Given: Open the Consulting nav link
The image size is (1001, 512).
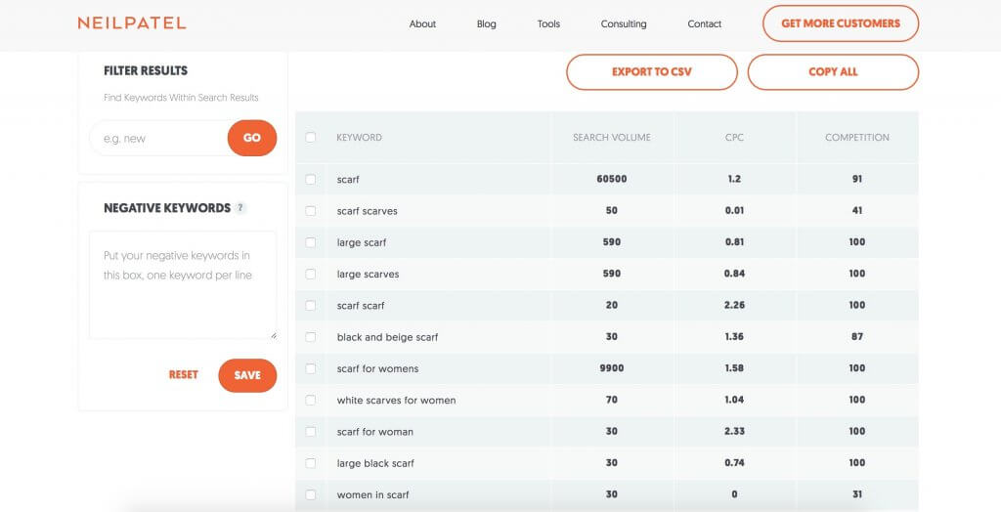Looking at the screenshot, I should pyautogui.click(x=624, y=24).
